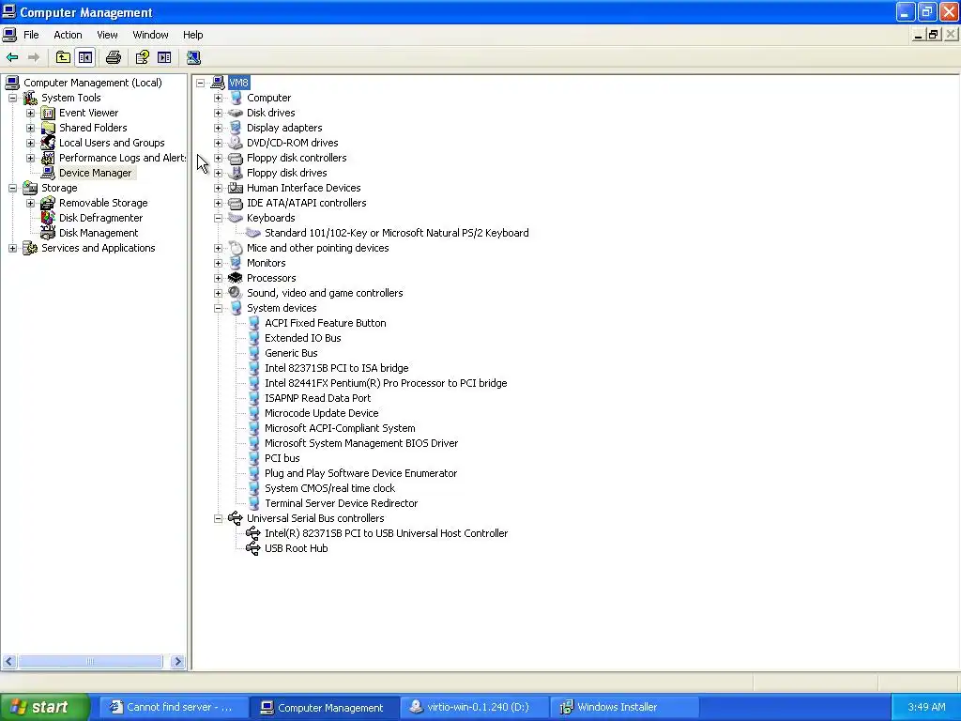Toggle the Show/Hide Console Tree icon
961x721 pixels.
(85, 57)
